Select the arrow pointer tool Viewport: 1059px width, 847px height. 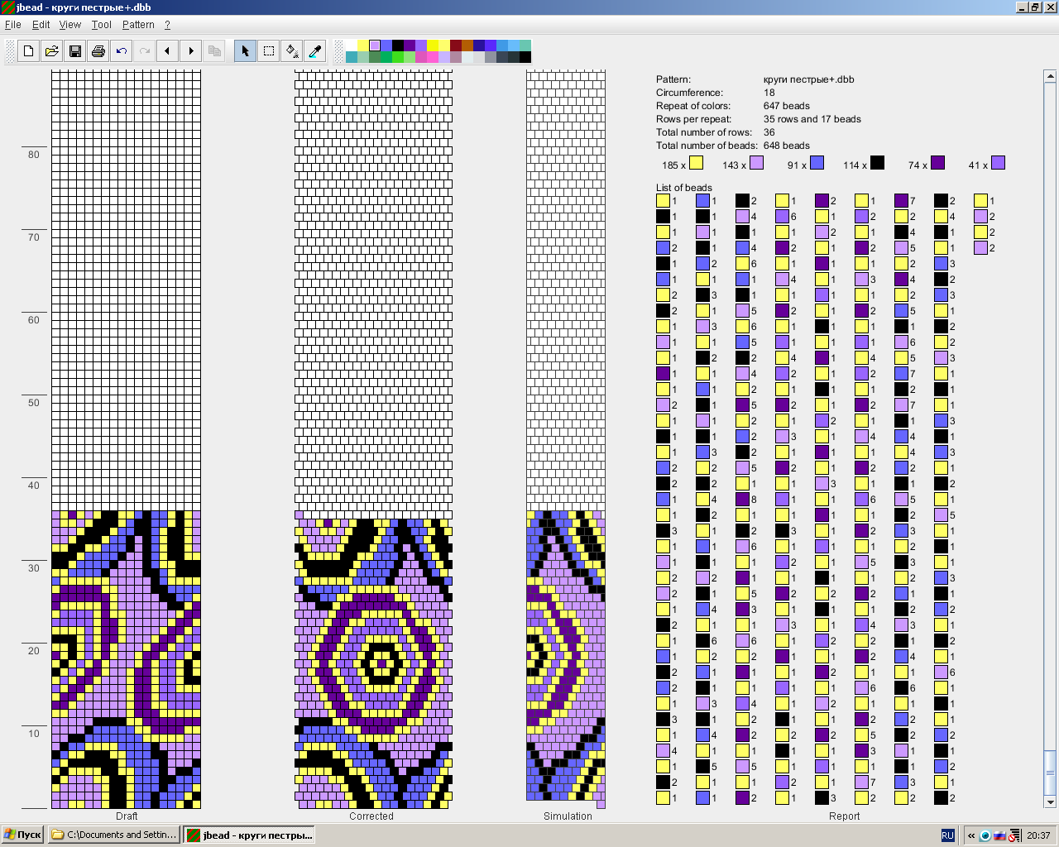tap(245, 51)
